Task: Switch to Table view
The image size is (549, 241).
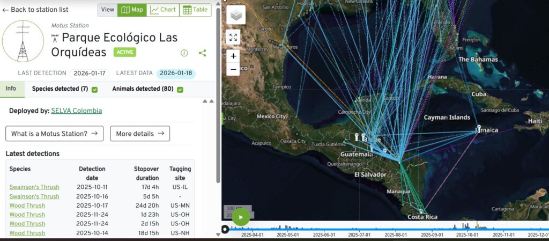Action: pyautogui.click(x=195, y=10)
